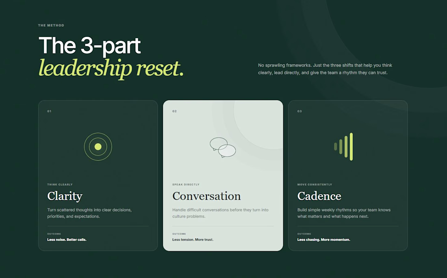The image size is (447, 278).
Task: Click the '02' card number
Action: coord(174,111)
